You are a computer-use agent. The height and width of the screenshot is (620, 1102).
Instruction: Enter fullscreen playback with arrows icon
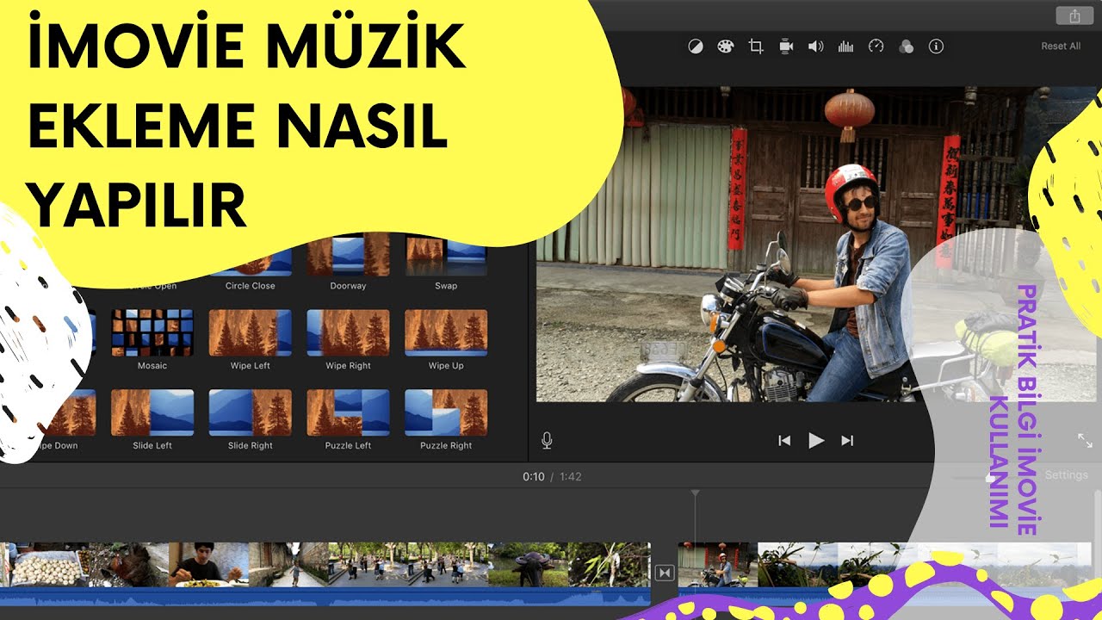(x=1085, y=441)
